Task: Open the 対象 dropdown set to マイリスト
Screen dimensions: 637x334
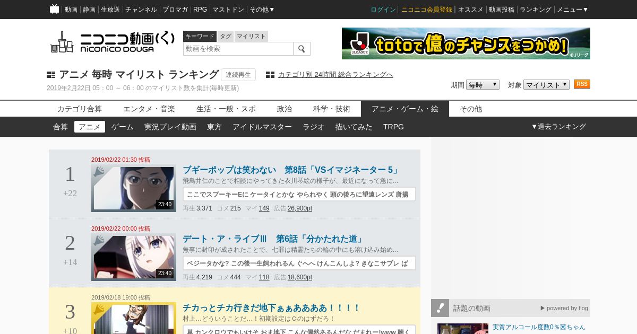Action: coord(546,85)
